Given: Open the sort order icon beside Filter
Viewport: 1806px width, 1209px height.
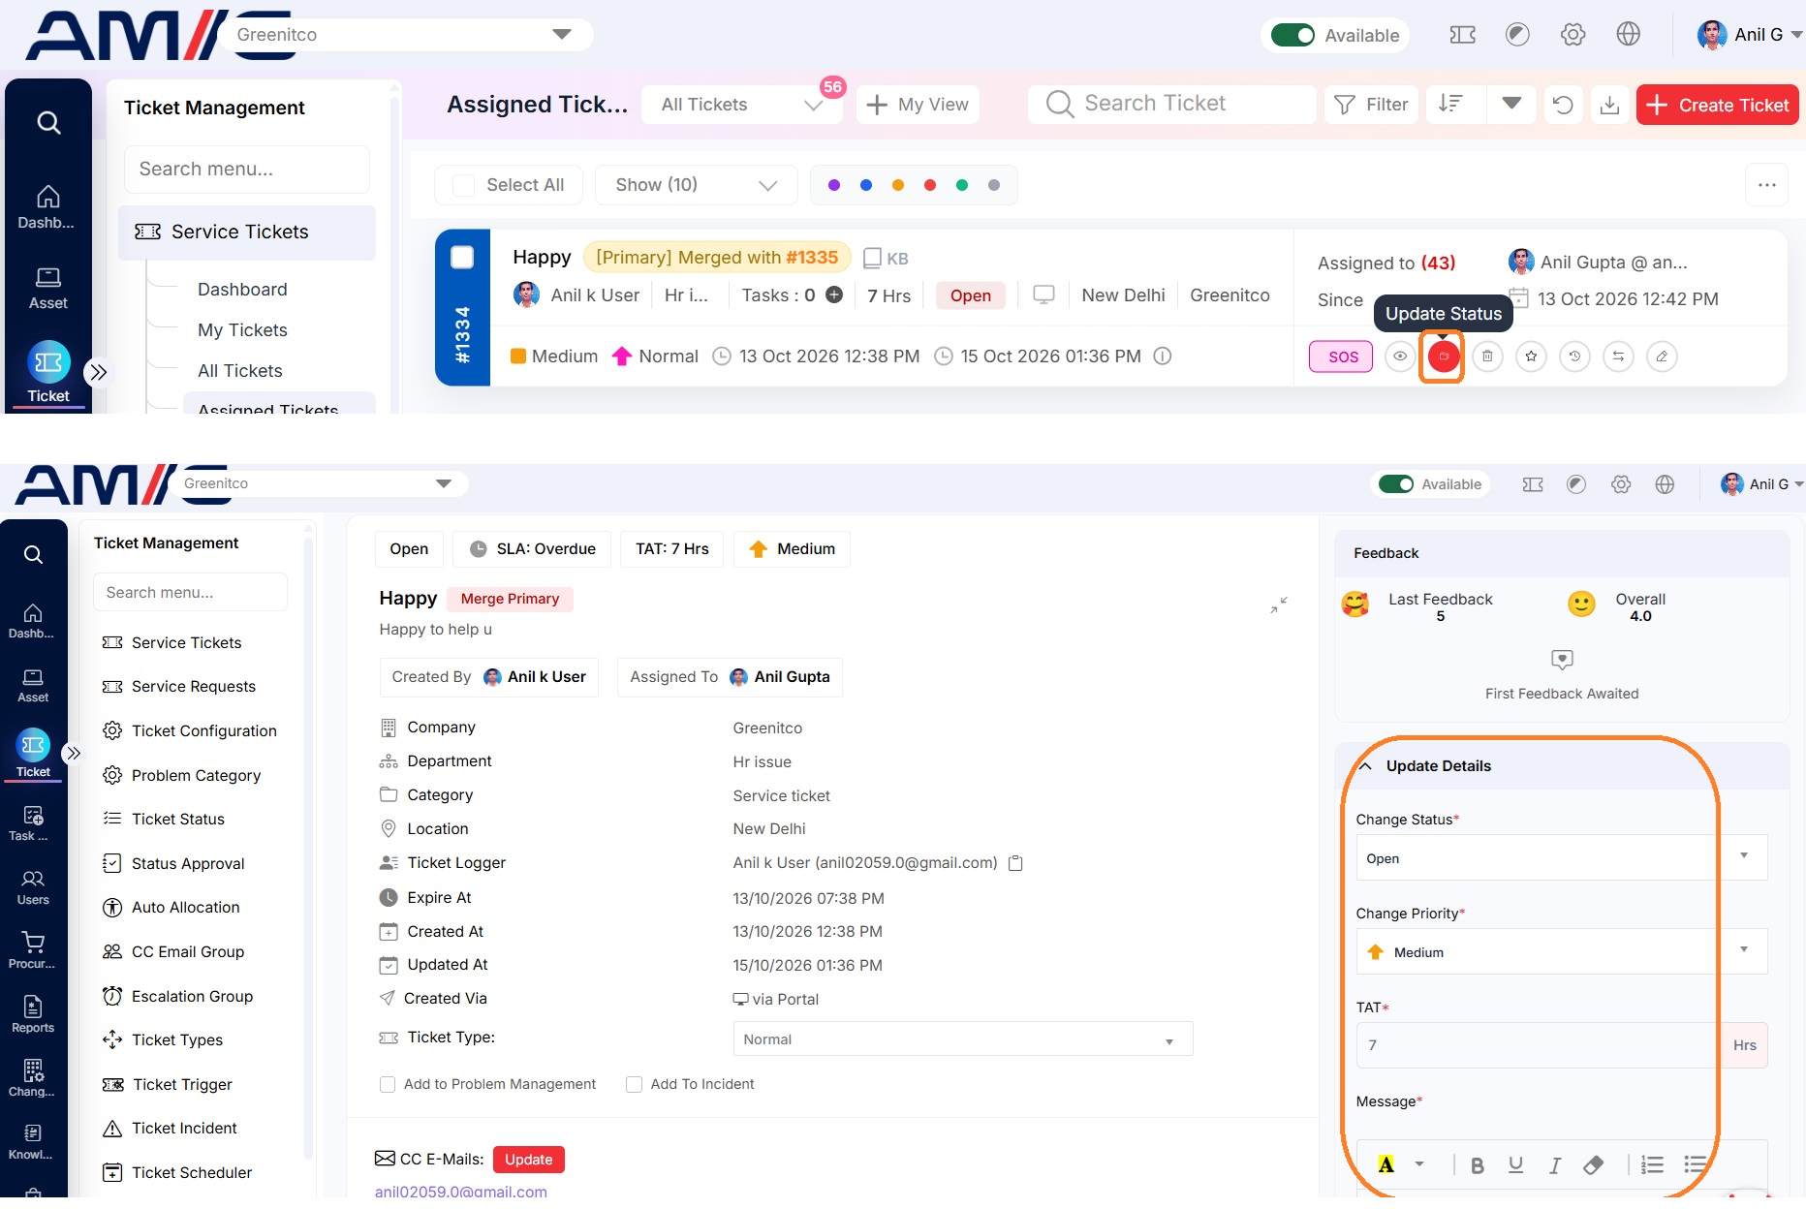Looking at the screenshot, I should [1450, 104].
